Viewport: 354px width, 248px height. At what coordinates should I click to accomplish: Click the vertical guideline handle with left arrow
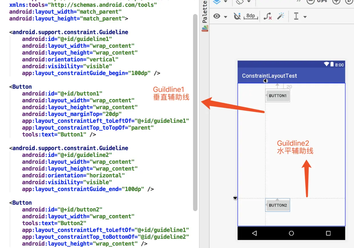coord(265,81)
